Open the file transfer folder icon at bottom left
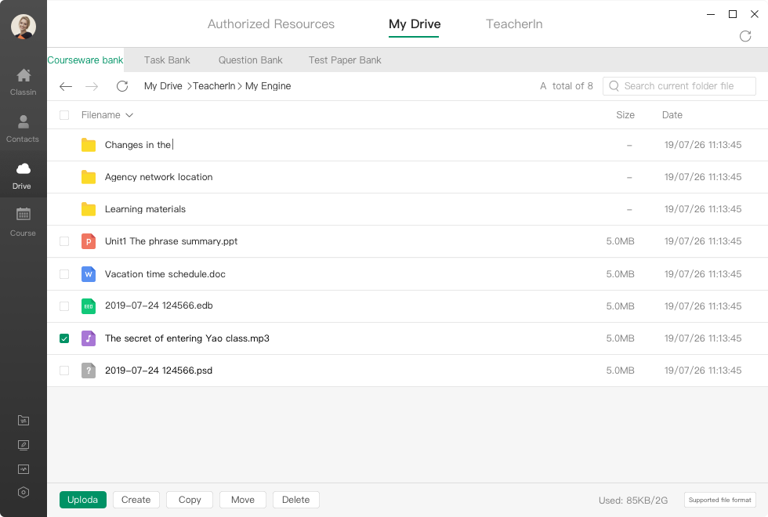The image size is (768, 517). 23,421
